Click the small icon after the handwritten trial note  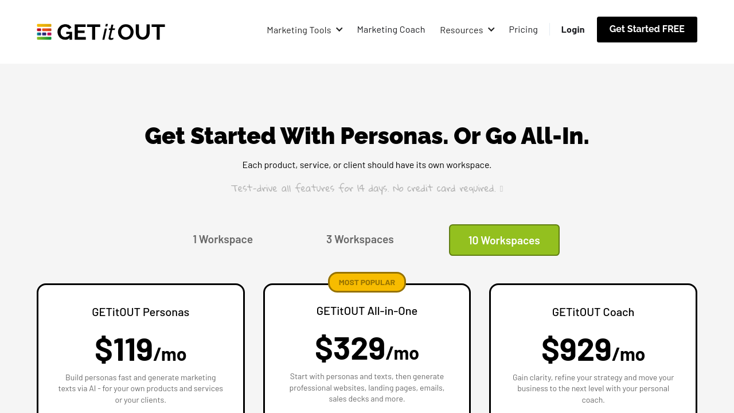[x=501, y=189]
